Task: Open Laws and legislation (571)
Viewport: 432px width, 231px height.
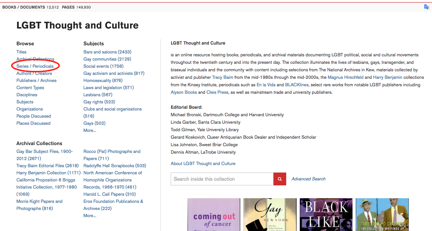Action: 109,88
